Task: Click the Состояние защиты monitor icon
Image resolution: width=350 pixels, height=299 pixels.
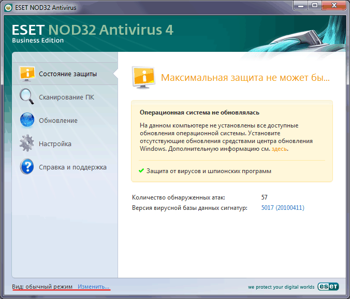Action: tap(27, 74)
